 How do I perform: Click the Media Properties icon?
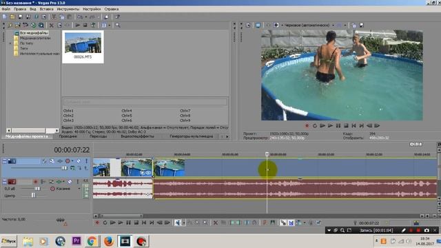coord(59,25)
